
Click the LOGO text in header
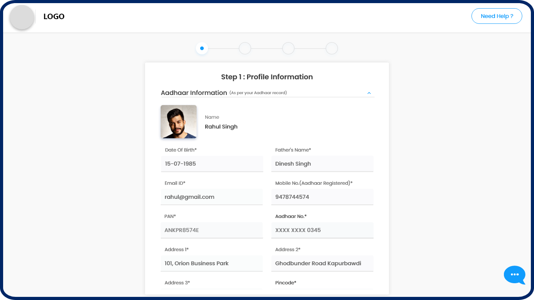click(54, 16)
